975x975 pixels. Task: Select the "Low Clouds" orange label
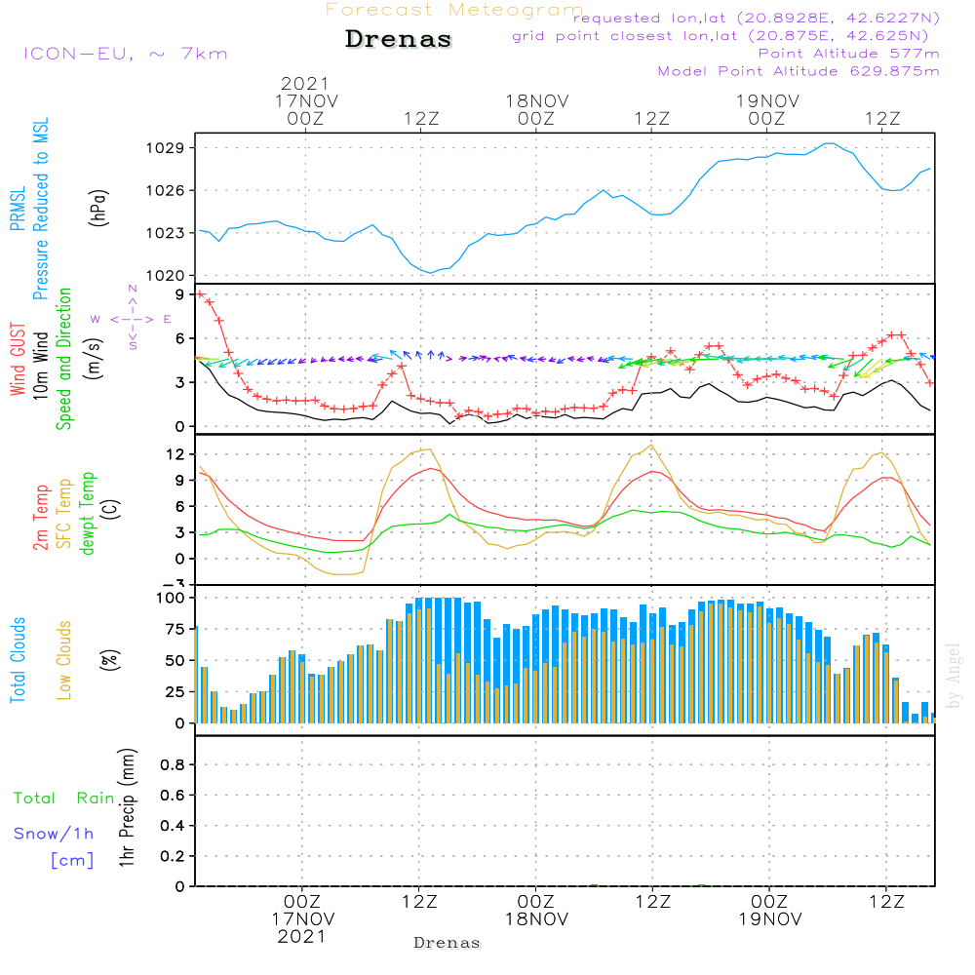pyautogui.click(x=64, y=660)
